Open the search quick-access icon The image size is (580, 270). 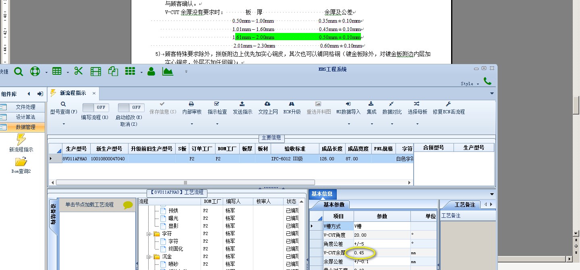[x=19, y=72]
